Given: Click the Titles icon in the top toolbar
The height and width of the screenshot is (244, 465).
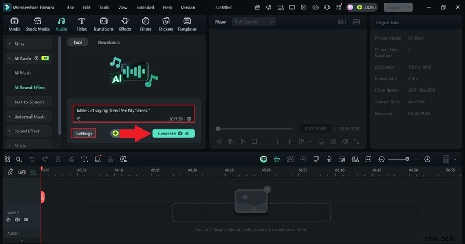Looking at the screenshot, I should pos(81,24).
